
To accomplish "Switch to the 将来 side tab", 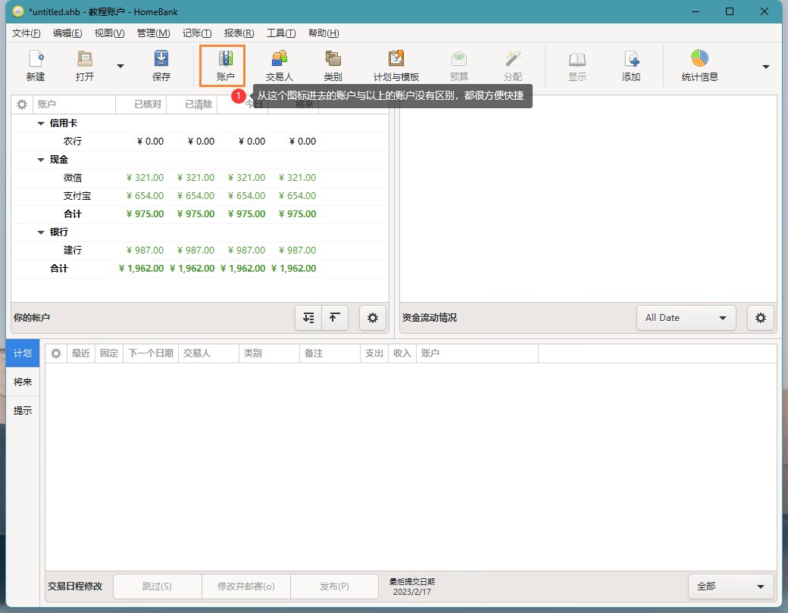I will (23, 382).
